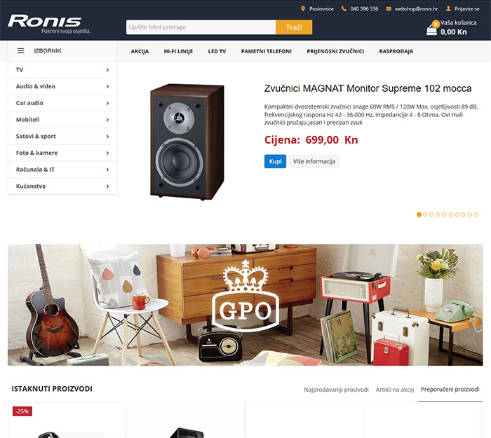Expand the Kućanstvo category chevron
Screen dimensions: 491x438
pos(107,186)
